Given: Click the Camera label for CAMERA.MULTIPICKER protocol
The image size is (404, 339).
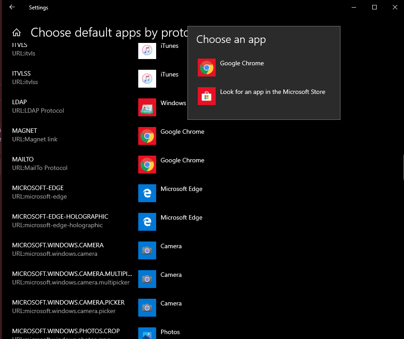Looking at the screenshot, I should pos(171,275).
